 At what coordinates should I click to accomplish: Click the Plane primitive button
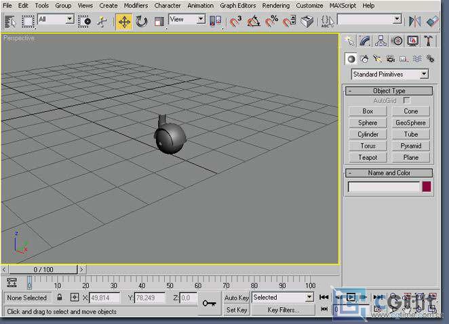pyautogui.click(x=411, y=157)
